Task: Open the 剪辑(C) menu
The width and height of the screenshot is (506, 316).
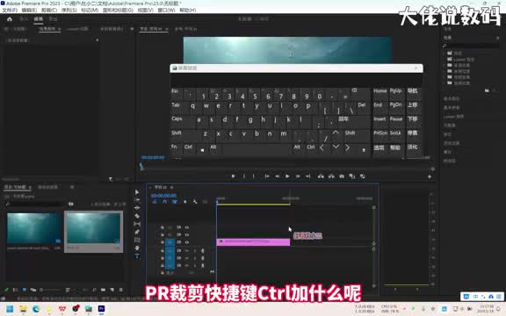Action: pyautogui.click(x=49, y=11)
